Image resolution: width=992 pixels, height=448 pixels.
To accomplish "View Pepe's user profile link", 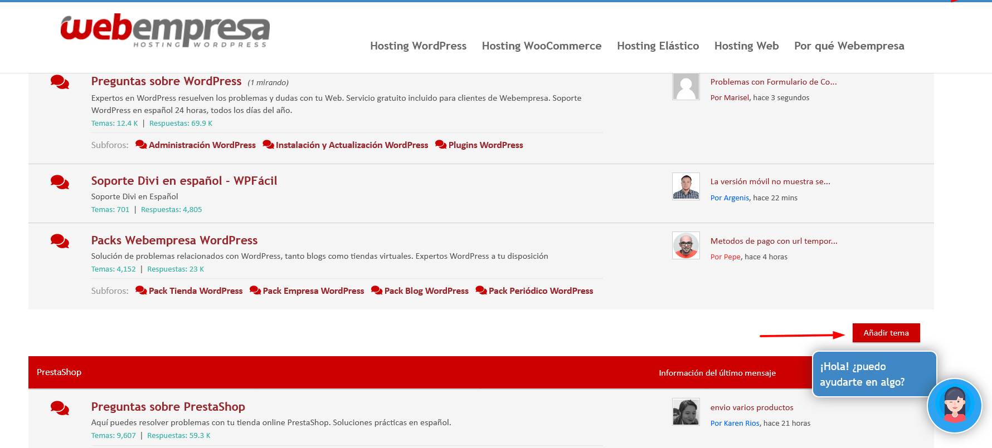I will tap(732, 257).
